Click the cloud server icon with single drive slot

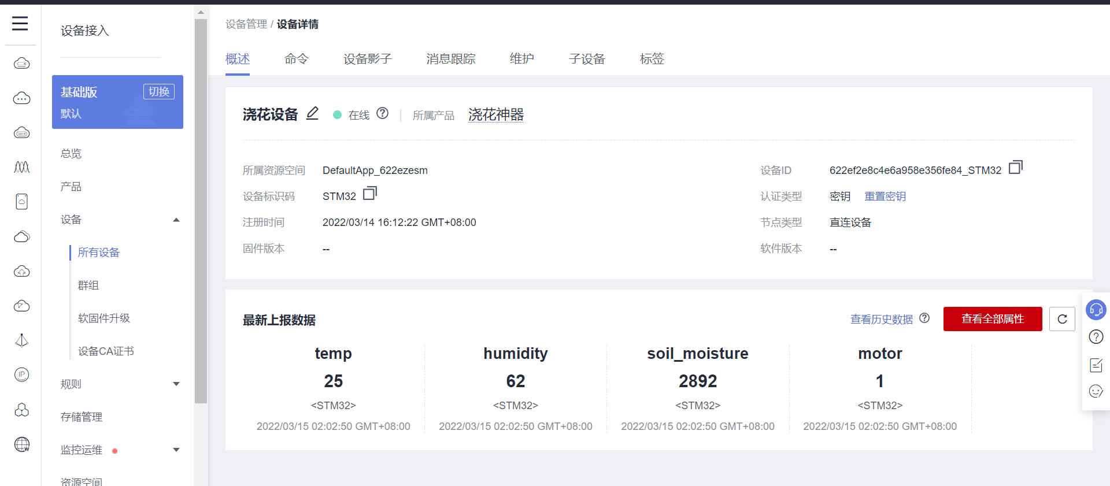22,63
